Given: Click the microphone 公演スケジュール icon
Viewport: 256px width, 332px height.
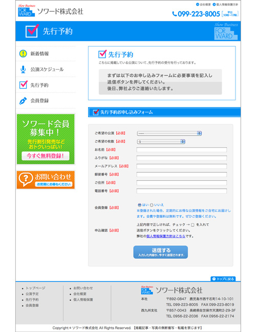Looking at the screenshot, I should 23,69.
